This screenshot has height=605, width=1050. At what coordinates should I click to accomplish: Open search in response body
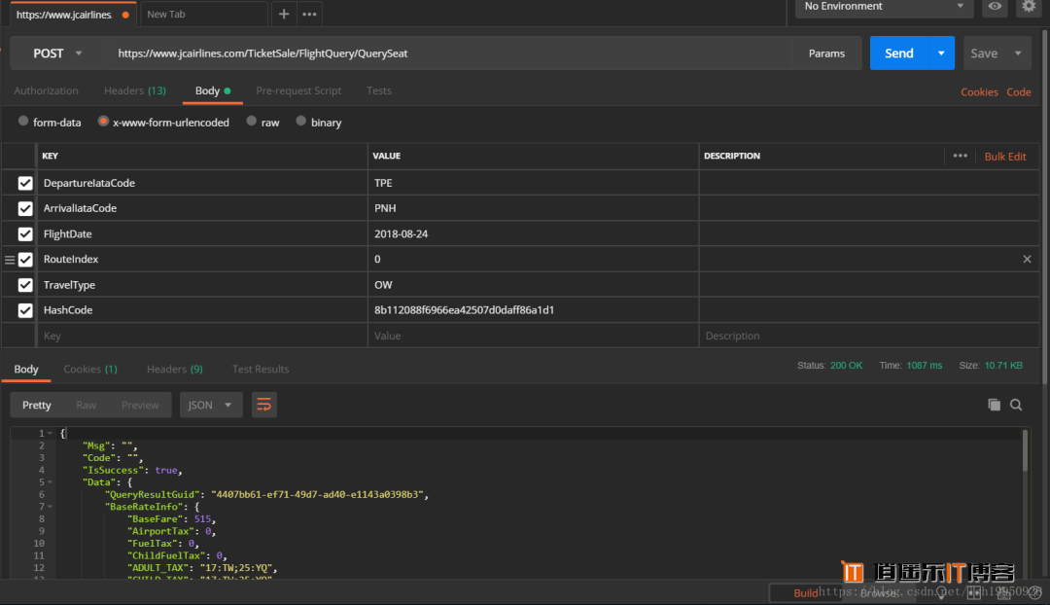(x=1016, y=405)
